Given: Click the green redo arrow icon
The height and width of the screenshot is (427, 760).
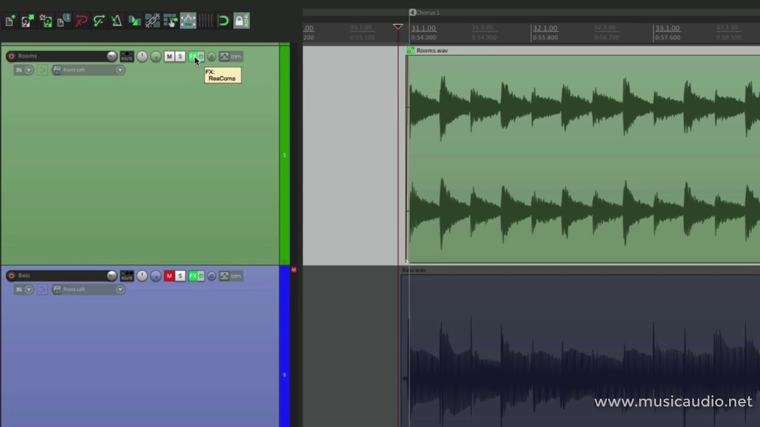Looking at the screenshot, I should point(99,21).
